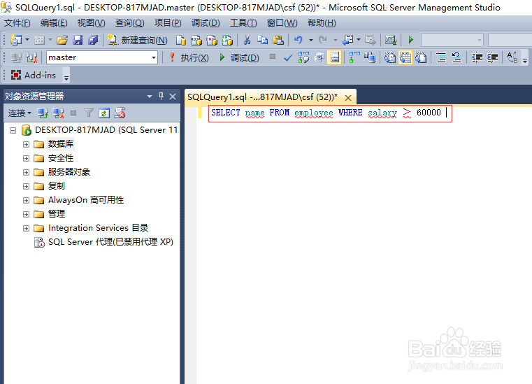Image resolution: width=532 pixels, height=384 pixels.
Task: Click the Add-ins toolbar button
Action: tap(34, 75)
